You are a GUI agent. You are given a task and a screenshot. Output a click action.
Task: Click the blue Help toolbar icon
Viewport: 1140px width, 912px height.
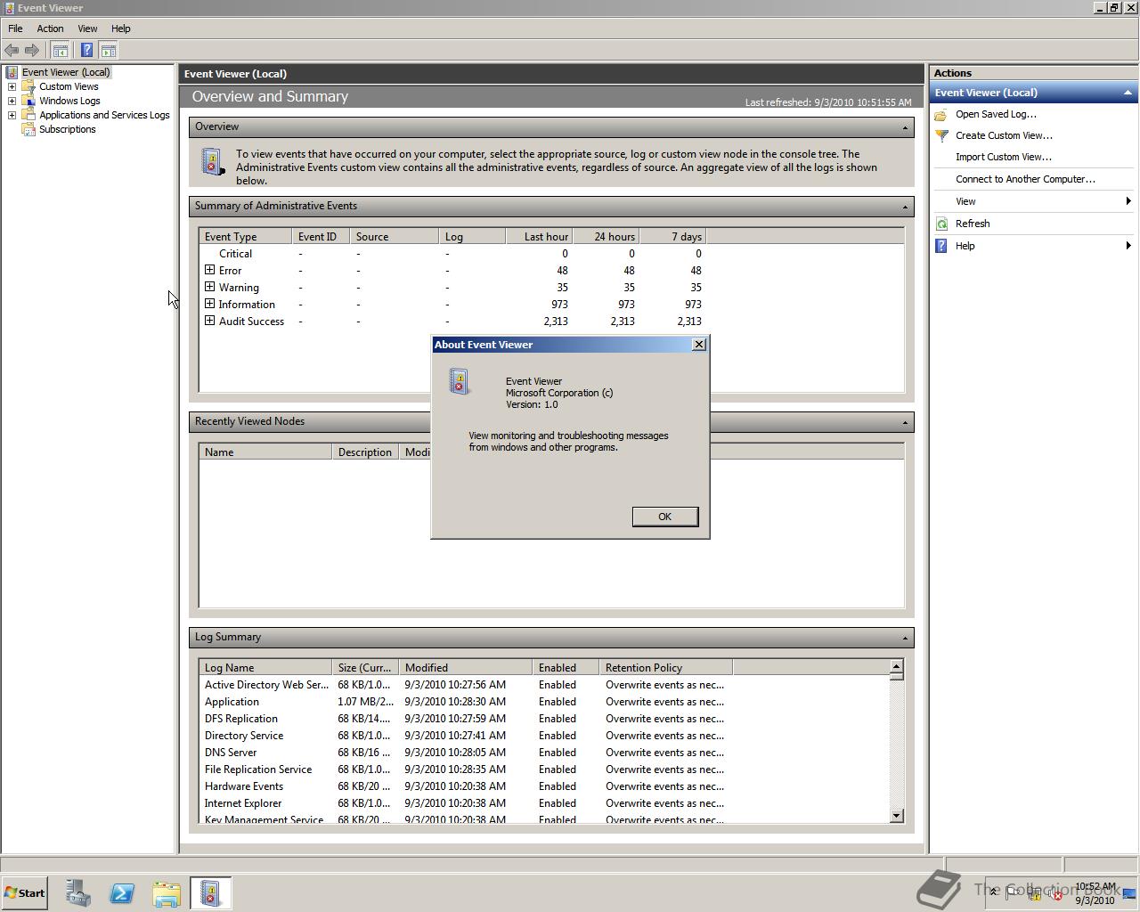[86, 51]
